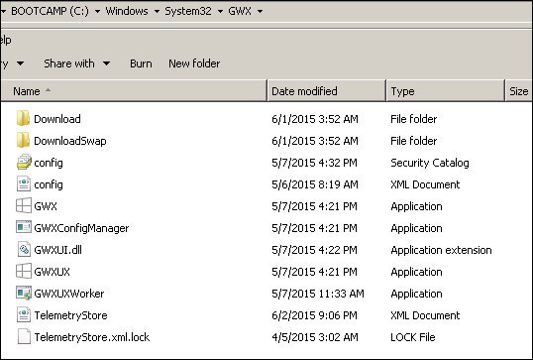
Task: Click the GWXUX application Windows-logo icon
Action: point(24,271)
